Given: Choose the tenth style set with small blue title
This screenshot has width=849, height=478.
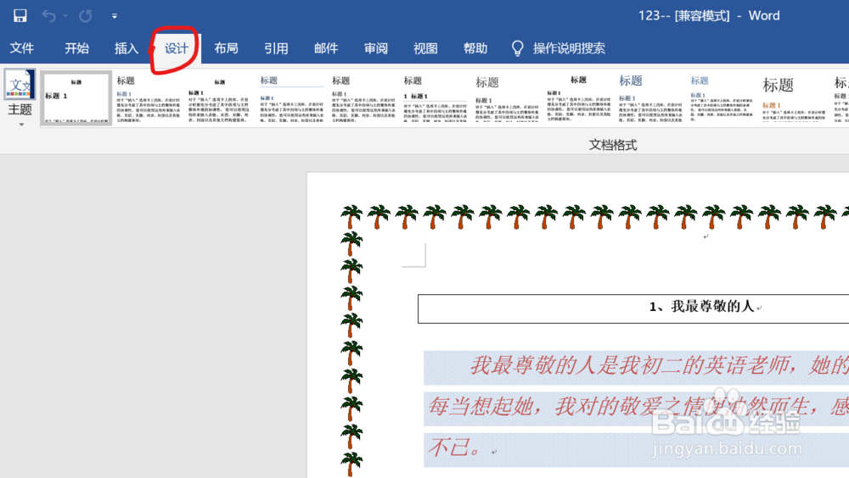Looking at the screenshot, I should (x=722, y=97).
